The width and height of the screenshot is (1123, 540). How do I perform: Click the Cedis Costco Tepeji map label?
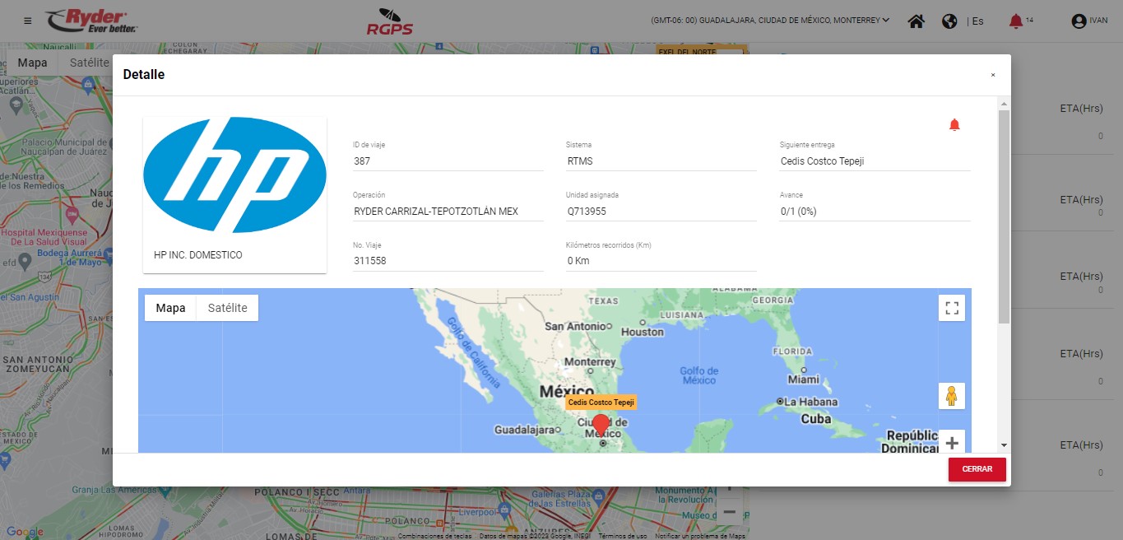[601, 403]
